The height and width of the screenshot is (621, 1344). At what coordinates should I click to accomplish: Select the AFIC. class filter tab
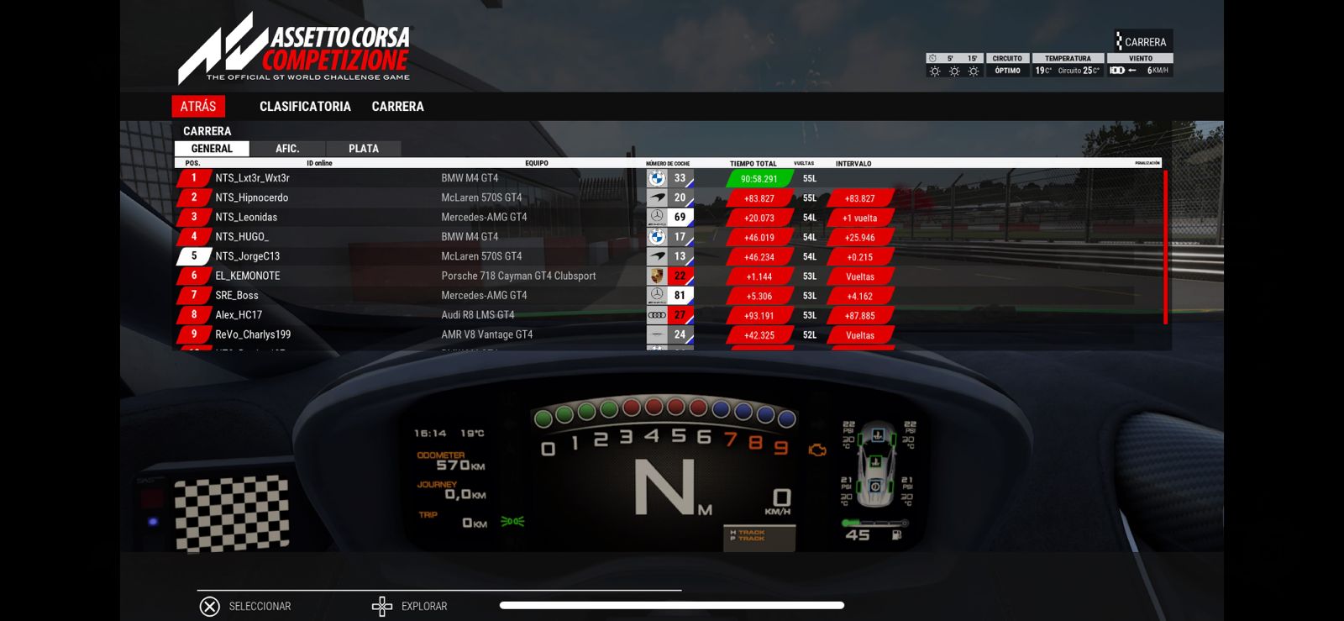[287, 149]
